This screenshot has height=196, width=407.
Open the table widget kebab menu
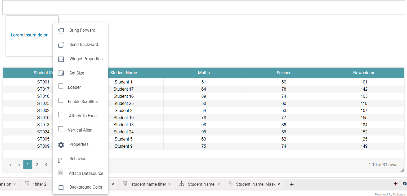tap(399, 72)
